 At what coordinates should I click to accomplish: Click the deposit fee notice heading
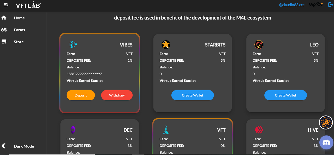point(193,18)
